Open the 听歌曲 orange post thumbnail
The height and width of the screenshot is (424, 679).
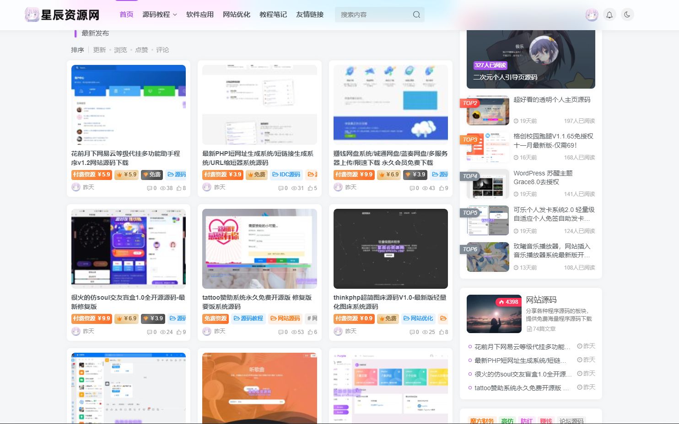coord(259,388)
